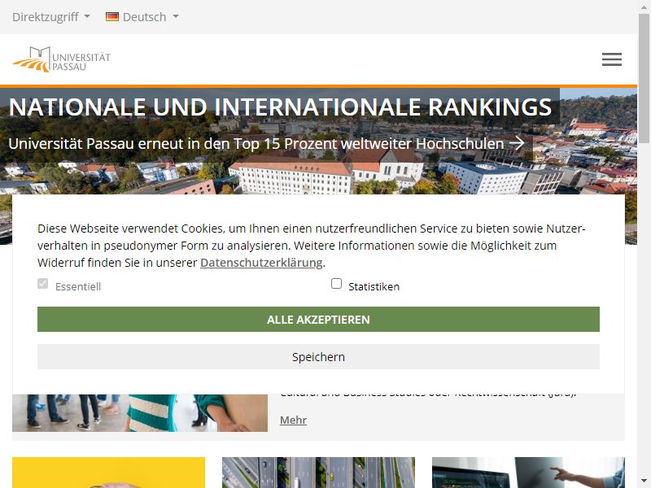
Task: Click the scrollbar up arrow
Action: point(644,6)
